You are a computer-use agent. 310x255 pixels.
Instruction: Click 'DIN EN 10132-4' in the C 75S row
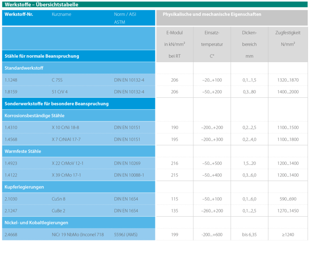[x=129, y=80]
